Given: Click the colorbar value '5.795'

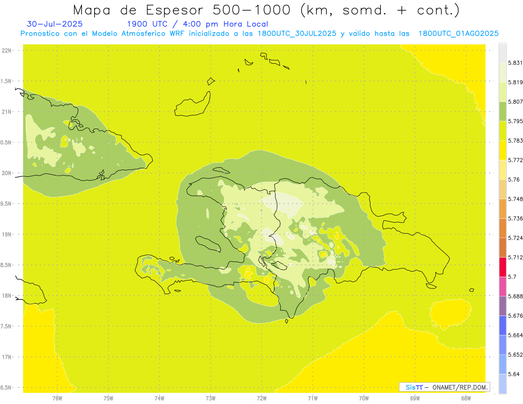Looking at the screenshot, I should pyautogui.click(x=515, y=121).
